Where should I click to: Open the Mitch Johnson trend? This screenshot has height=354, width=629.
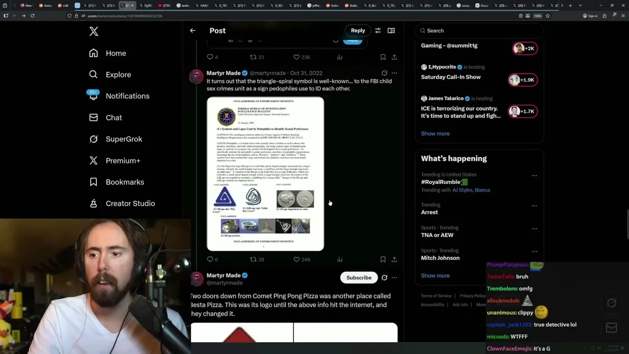tap(440, 258)
